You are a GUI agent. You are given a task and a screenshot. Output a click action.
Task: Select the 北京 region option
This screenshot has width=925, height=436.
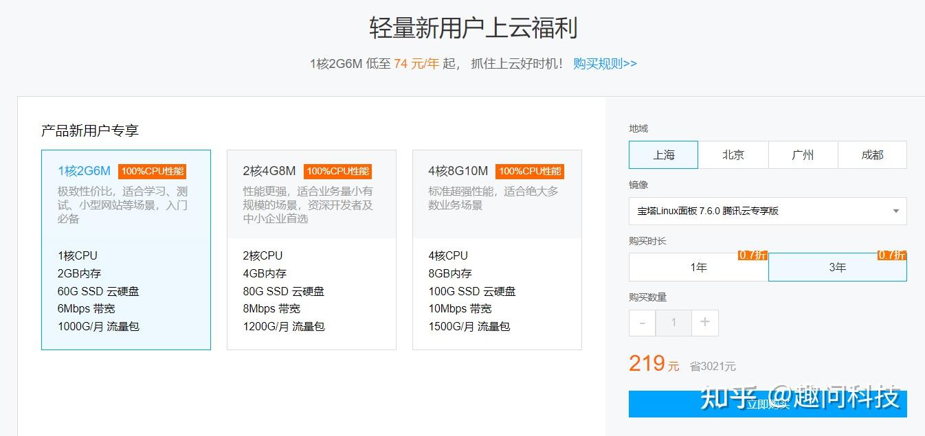pyautogui.click(x=733, y=155)
